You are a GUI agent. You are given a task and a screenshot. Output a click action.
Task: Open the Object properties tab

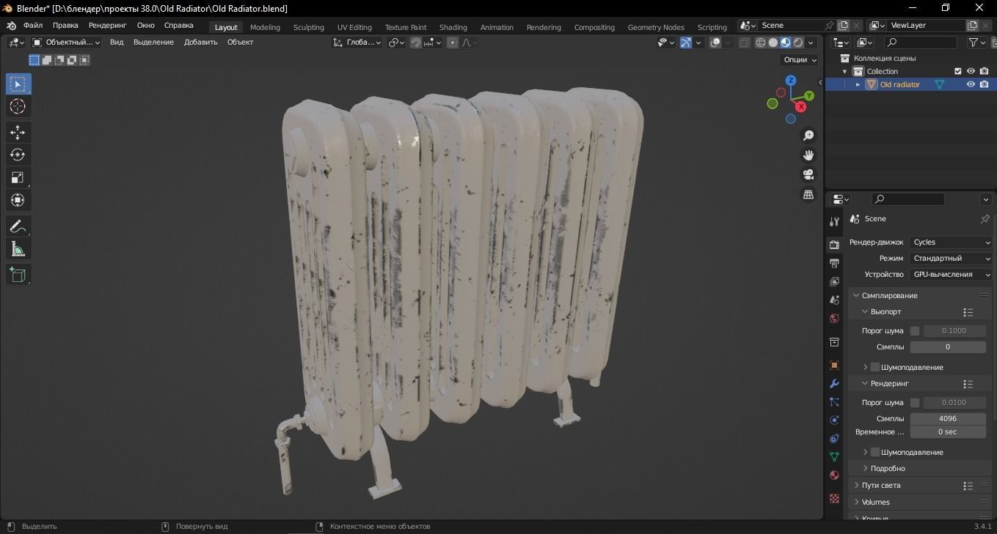834,366
